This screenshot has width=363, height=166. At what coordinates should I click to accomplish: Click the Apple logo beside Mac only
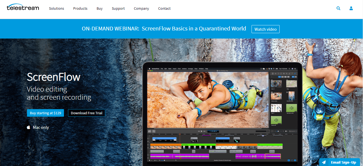click(x=29, y=127)
